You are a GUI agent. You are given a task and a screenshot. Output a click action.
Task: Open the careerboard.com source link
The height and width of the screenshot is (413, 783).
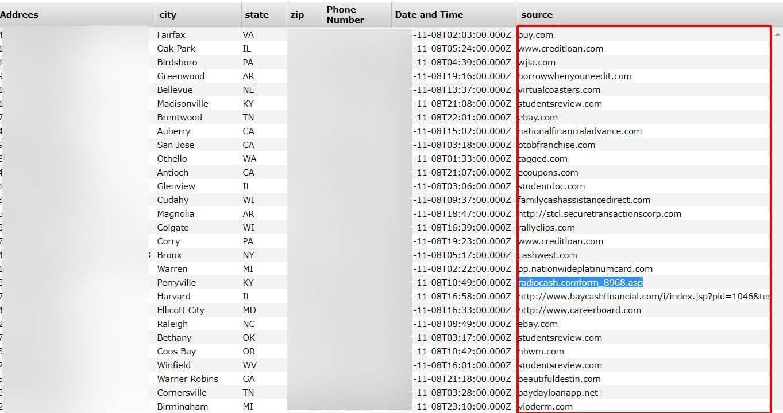[579, 310]
